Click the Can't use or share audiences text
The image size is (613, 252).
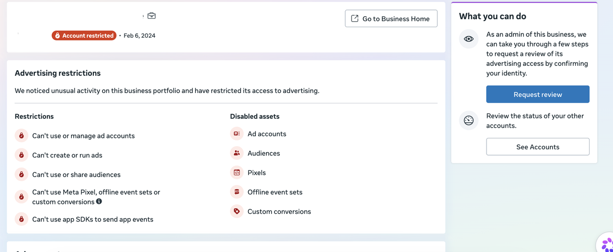(76, 175)
